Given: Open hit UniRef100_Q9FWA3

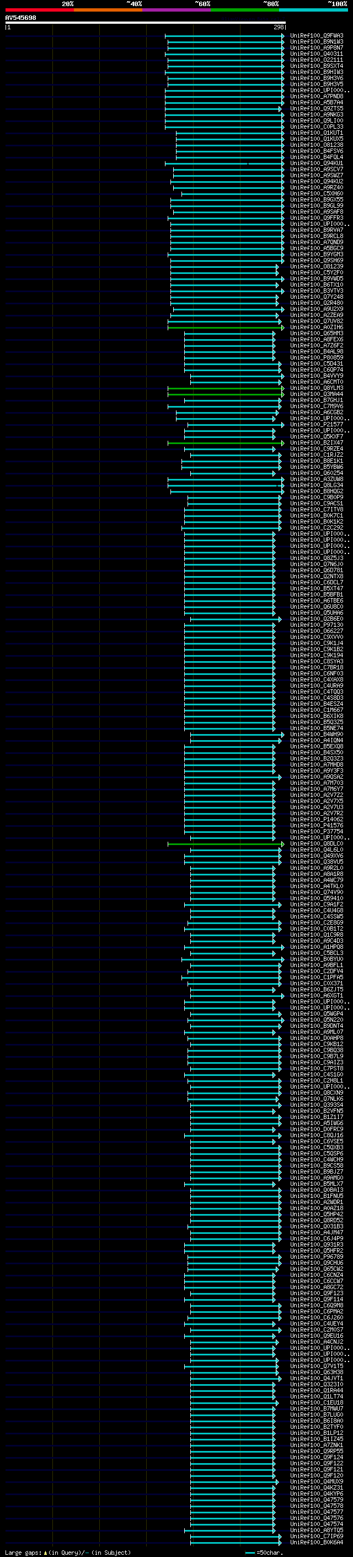Looking at the screenshot, I should tap(317, 36).
